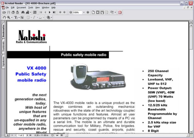This screenshot has height=138, width=194.
Task: Select the Text Select tool
Action: pos(16,17)
